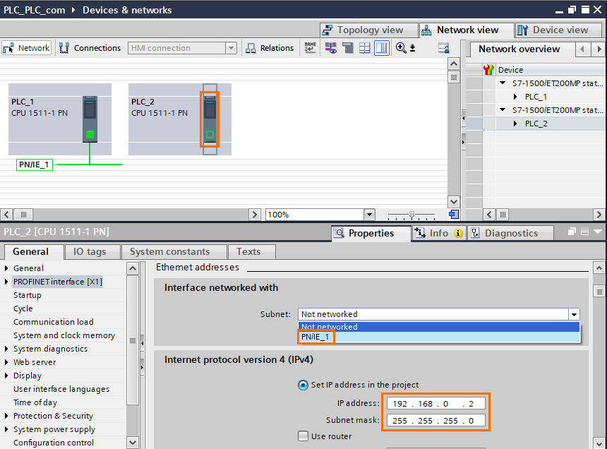The width and height of the screenshot is (607, 449).
Task: Collapse first S7-1500/ET200MP station row
Action: click(x=503, y=83)
